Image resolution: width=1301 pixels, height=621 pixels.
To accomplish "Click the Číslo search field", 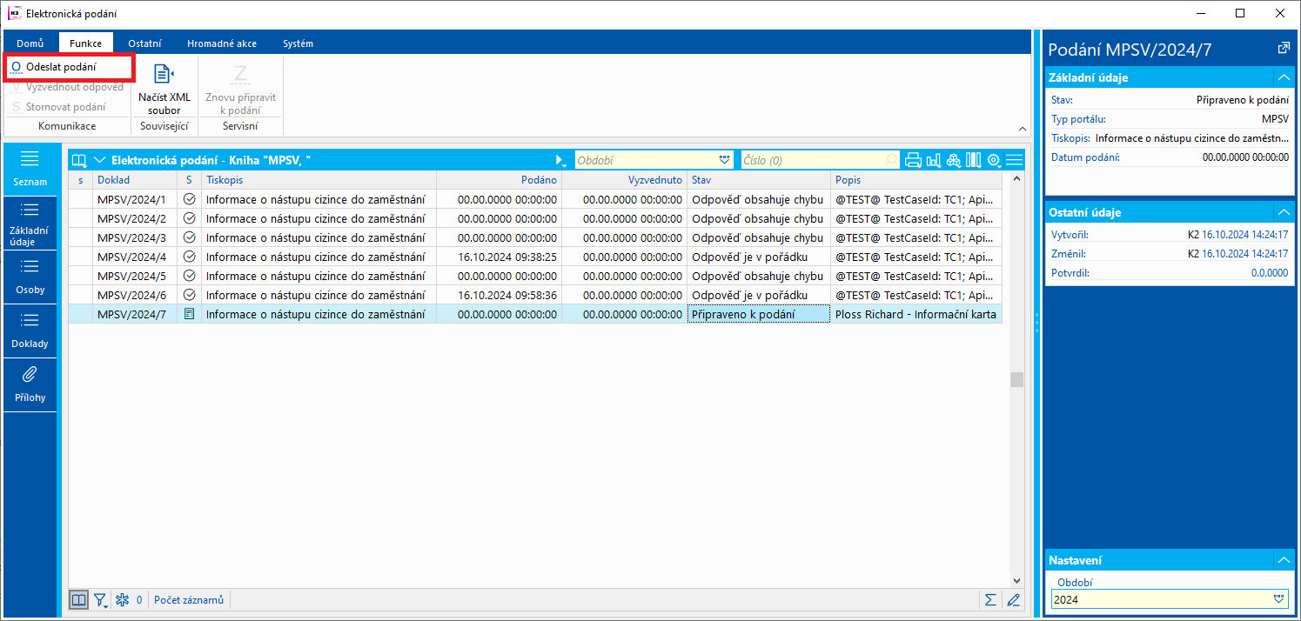I will click(821, 160).
